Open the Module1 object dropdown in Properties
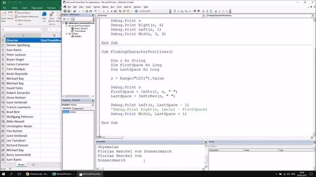The width and height of the screenshot is (316, 177). (x=92, y=105)
